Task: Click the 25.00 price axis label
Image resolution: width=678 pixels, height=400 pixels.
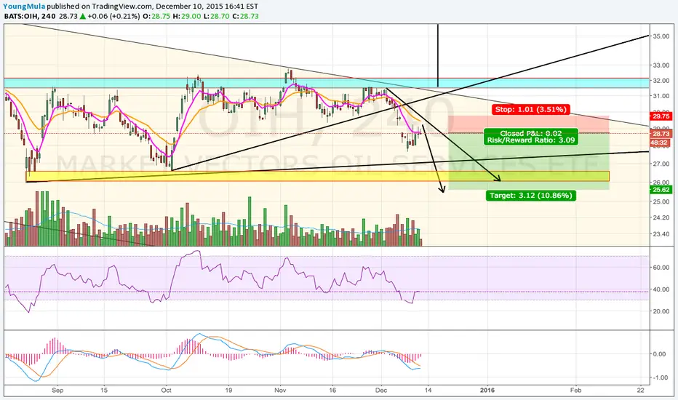Action: click(x=661, y=201)
